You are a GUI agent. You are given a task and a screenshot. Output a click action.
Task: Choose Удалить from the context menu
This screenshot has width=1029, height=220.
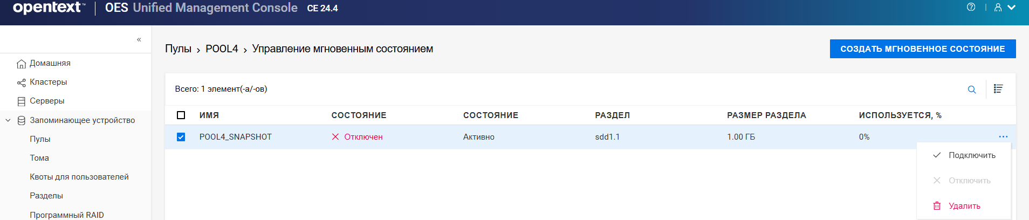click(964, 206)
